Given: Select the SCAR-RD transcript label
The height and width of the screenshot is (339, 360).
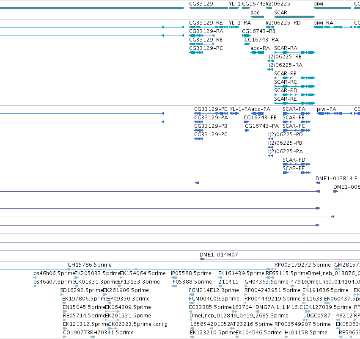Looking at the screenshot, I should (286, 91).
